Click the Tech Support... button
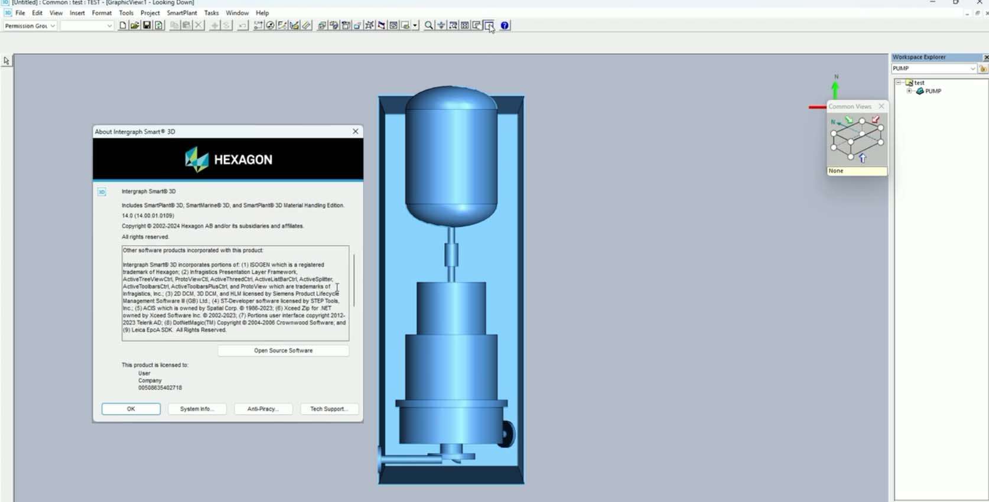 click(x=329, y=409)
